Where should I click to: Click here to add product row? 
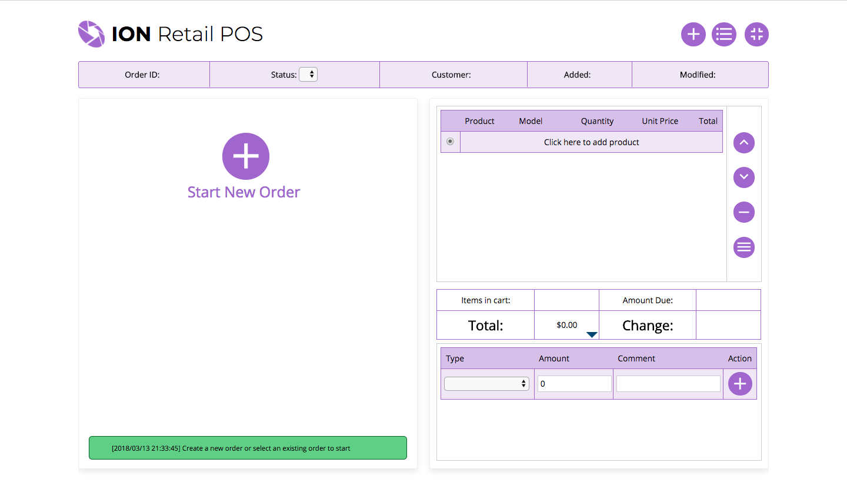[x=591, y=142]
